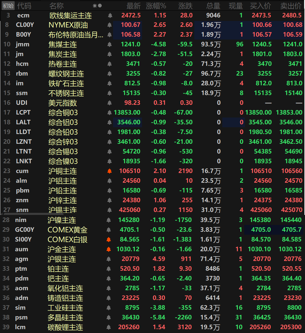305x333 pixels.
Task: Sort by 总量 column header
Action: [213, 6]
